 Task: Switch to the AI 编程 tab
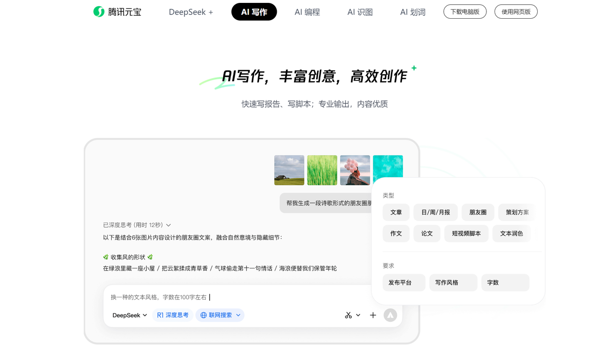307,12
